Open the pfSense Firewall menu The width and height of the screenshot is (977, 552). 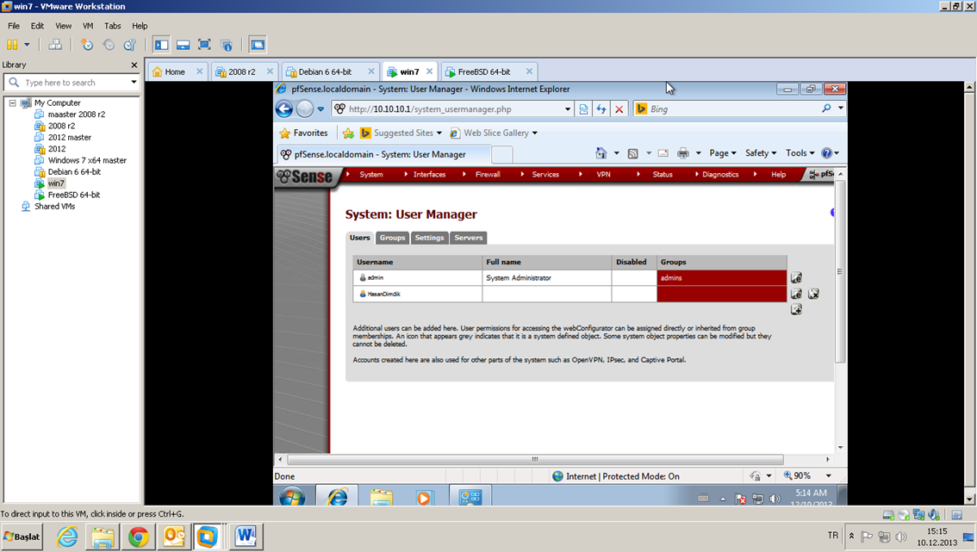coord(488,175)
